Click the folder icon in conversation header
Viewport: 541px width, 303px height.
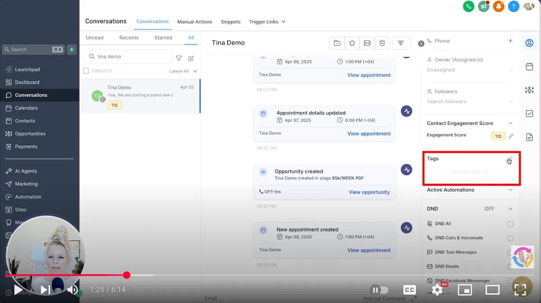pyautogui.click(x=337, y=43)
